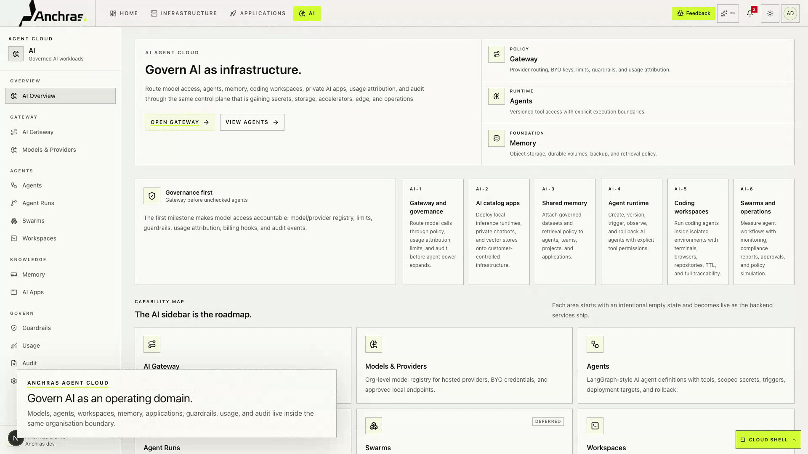Open the Applications top navigation item
The image size is (808, 454).
point(258,13)
